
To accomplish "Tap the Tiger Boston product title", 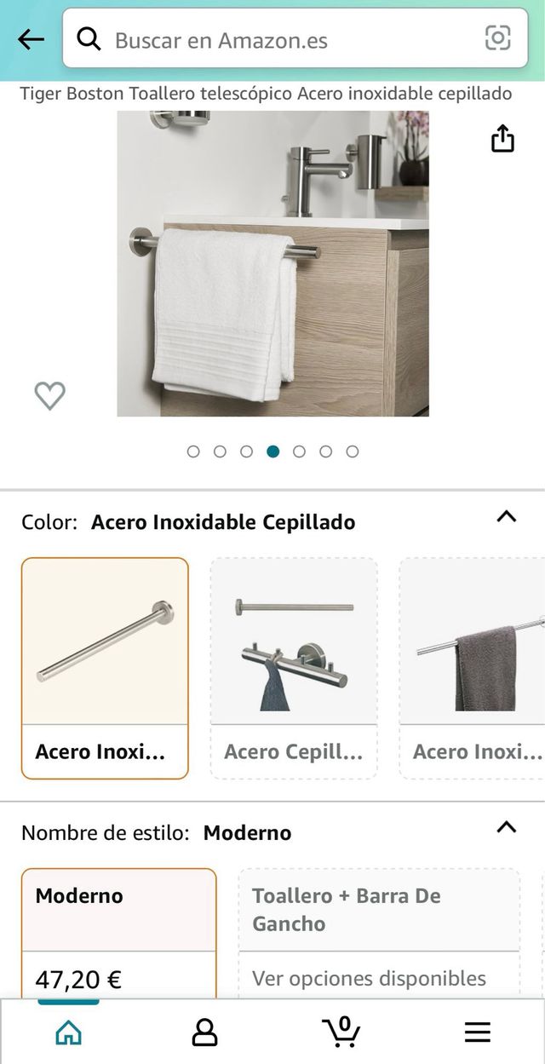I will [x=265, y=93].
